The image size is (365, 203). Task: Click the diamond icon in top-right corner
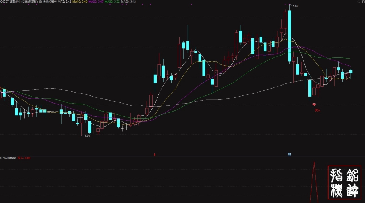[x=359, y=1]
